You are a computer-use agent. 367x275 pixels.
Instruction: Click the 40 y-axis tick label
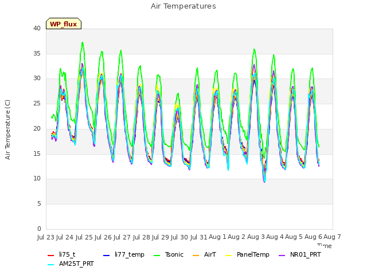37,28
